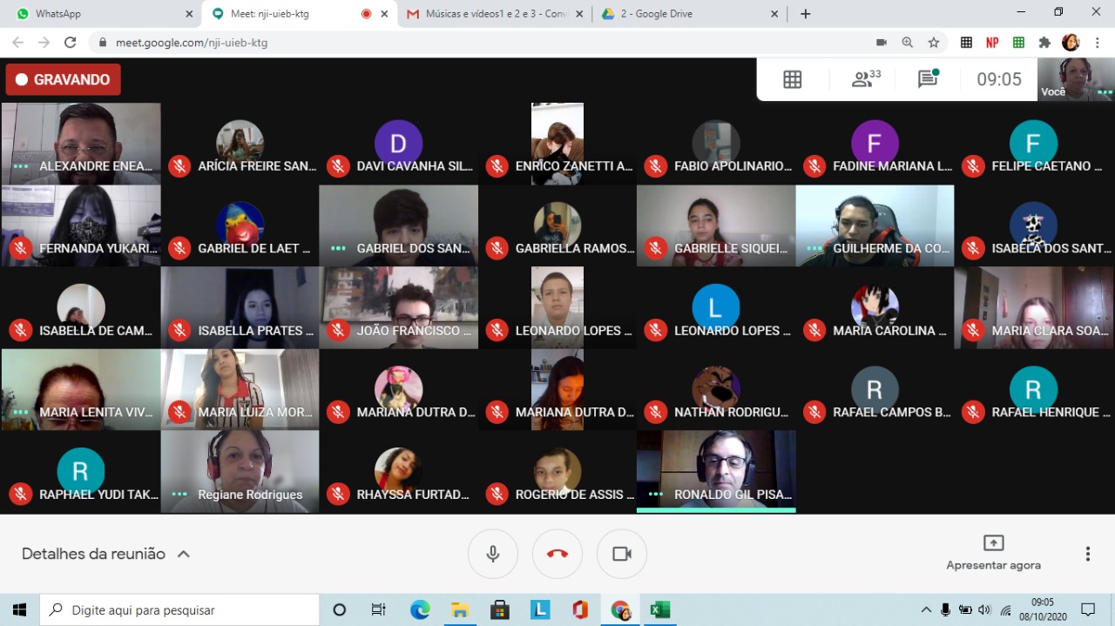This screenshot has width=1115, height=626.
Task: Click the name label NATHAN RODRIGU
Action: (x=732, y=412)
